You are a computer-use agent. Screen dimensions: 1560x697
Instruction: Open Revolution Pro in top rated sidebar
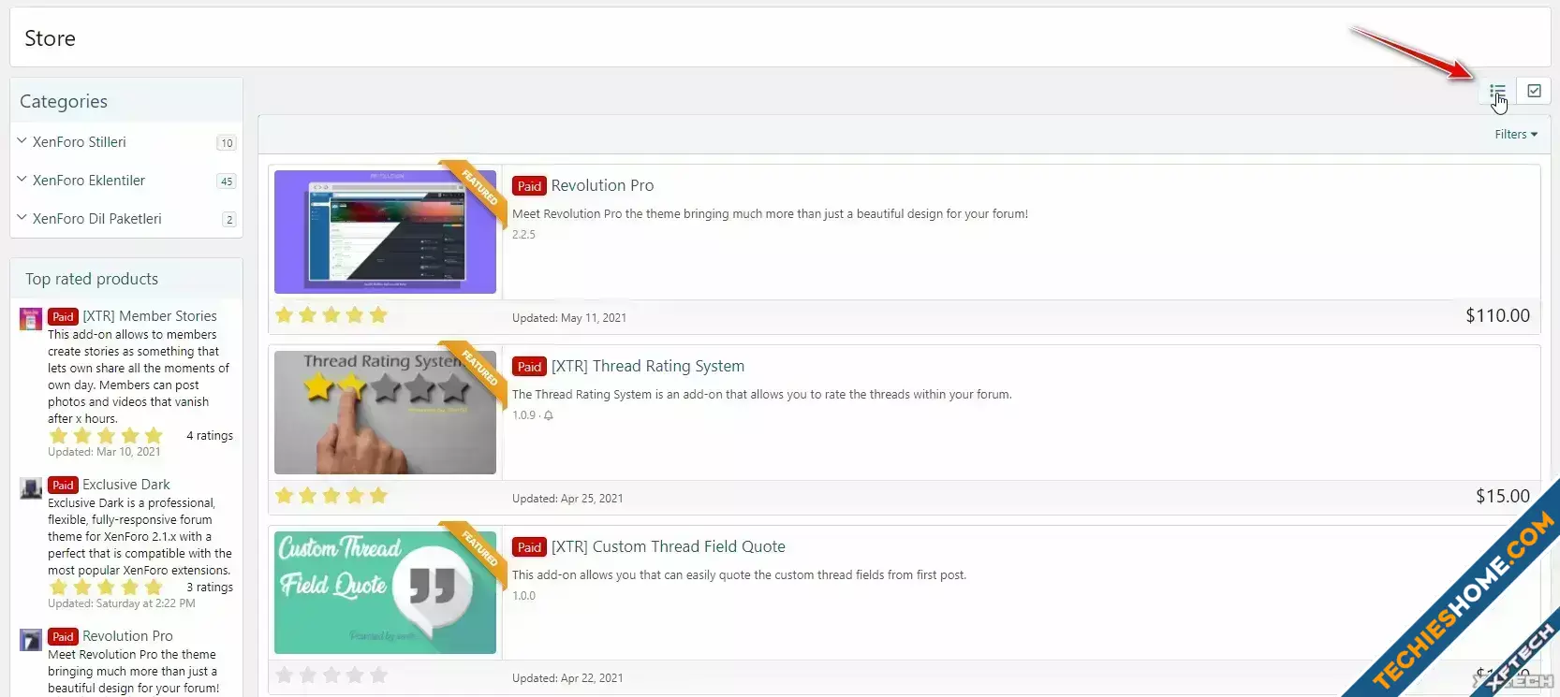(x=127, y=636)
